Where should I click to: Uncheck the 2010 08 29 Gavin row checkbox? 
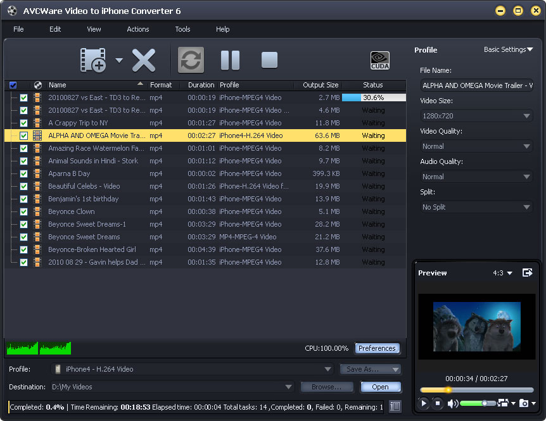pos(23,262)
